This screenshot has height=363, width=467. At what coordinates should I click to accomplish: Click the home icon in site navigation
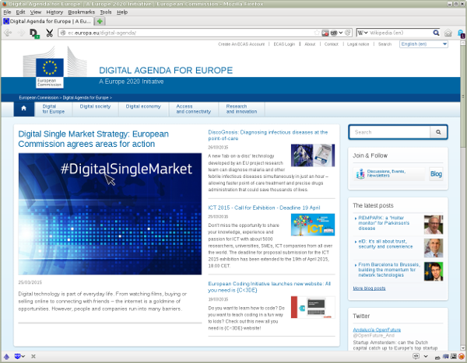(24, 108)
